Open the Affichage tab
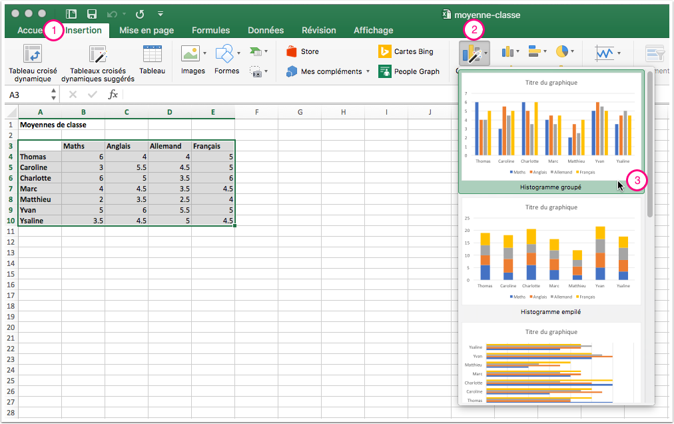This screenshot has height=424, width=674. coord(373,30)
